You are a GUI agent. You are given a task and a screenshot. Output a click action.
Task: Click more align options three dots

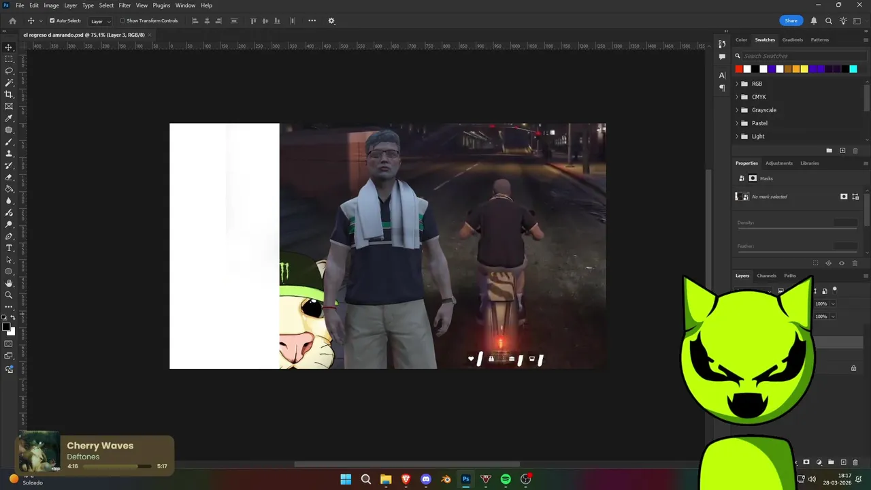click(312, 20)
